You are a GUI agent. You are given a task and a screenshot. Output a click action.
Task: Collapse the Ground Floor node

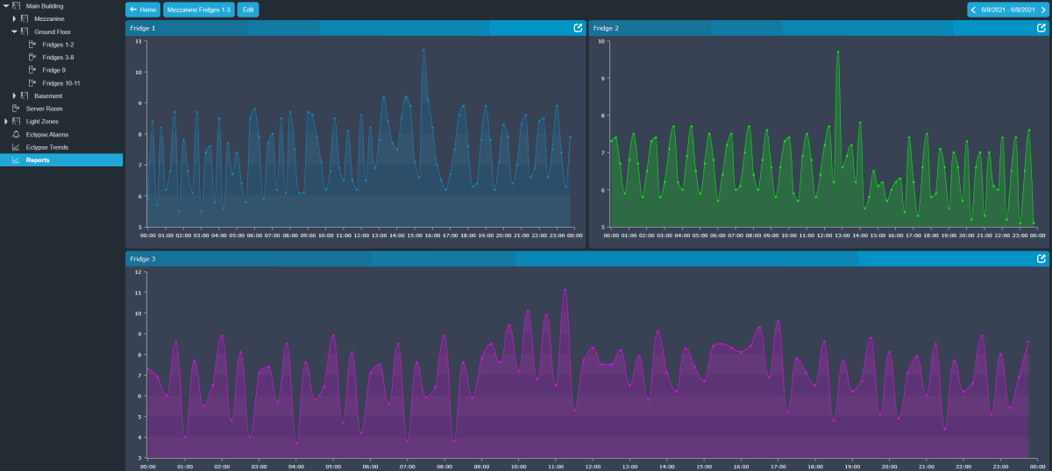(x=14, y=32)
